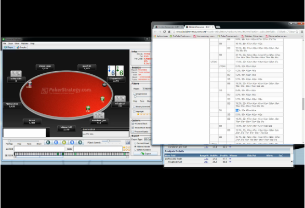Screen dimensions: 305x208
Task: Select the Current Hand export option
Action: [135, 144]
